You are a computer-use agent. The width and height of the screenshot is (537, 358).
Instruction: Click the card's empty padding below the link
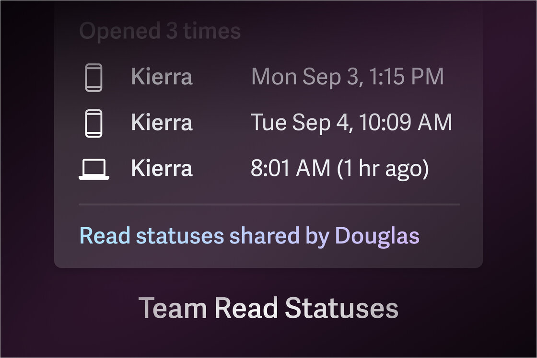pos(268,257)
